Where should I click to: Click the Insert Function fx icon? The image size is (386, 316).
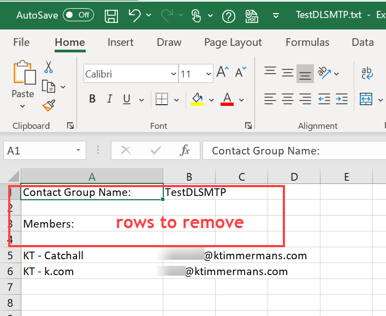(185, 150)
